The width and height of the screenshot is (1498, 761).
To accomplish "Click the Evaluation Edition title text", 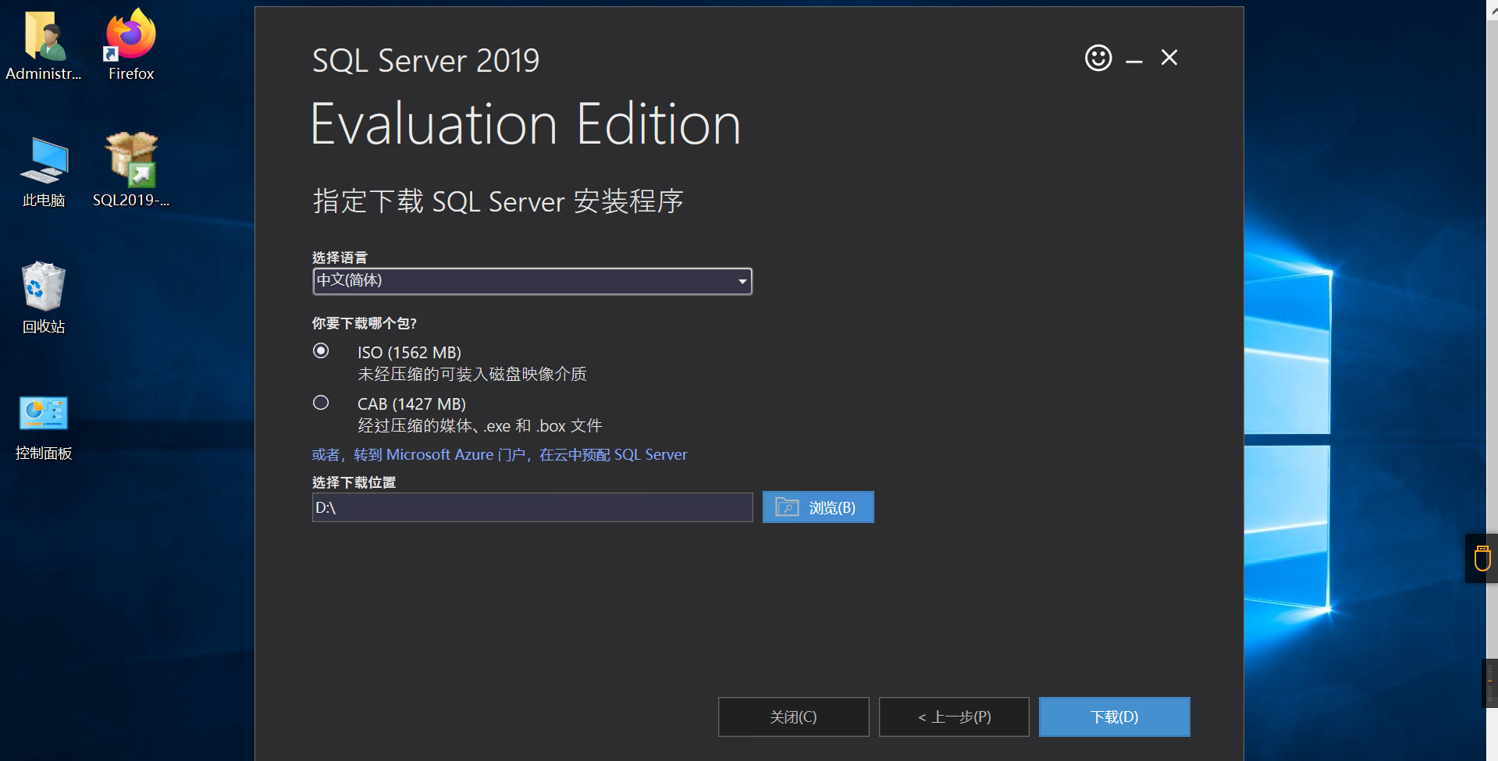I will coord(526,125).
